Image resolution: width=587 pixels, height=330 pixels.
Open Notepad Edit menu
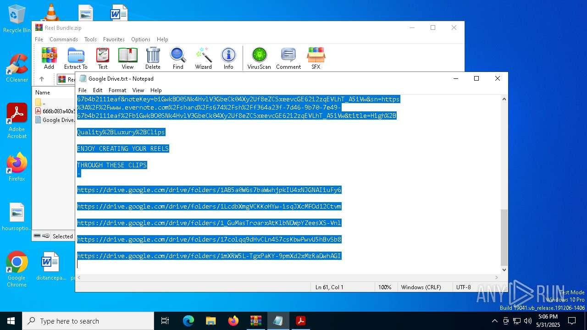coord(98,90)
